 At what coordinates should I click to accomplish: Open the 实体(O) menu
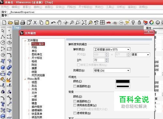click(60, 7)
